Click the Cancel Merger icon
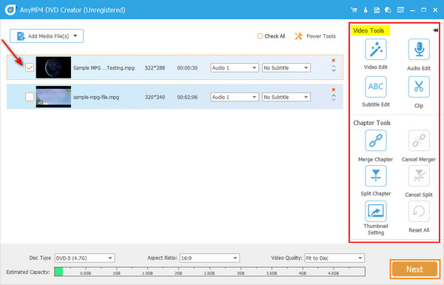The width and height of the screenshot is (444, 285). pos(419,141)
